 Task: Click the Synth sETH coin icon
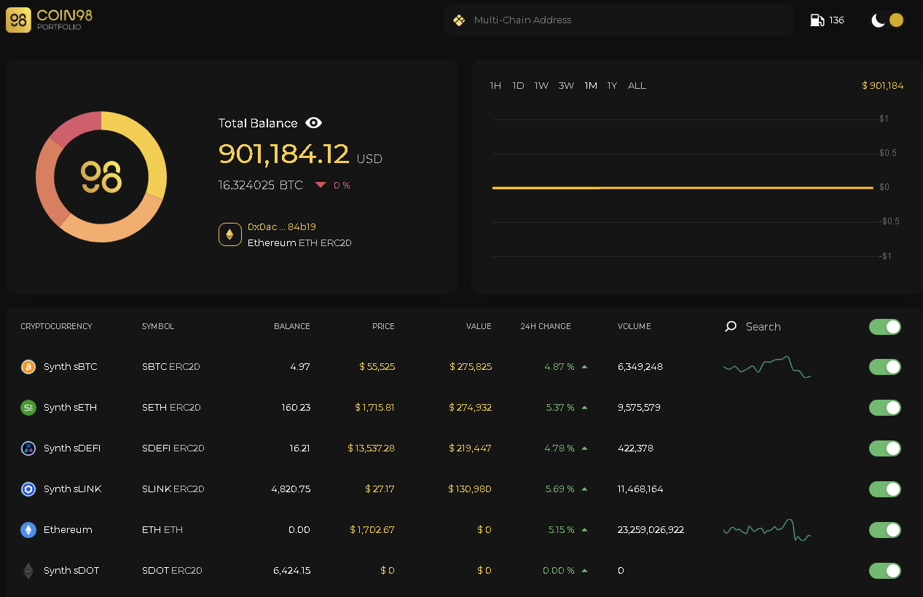point(28,408)
